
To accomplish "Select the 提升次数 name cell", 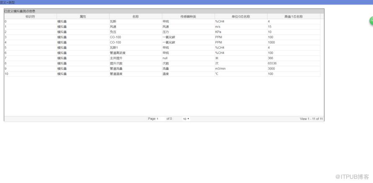I will [x=136, y=63].
